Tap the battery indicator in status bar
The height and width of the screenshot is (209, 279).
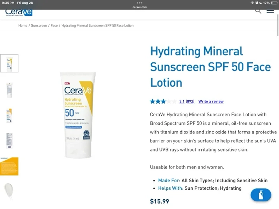[x=274, y=3]
